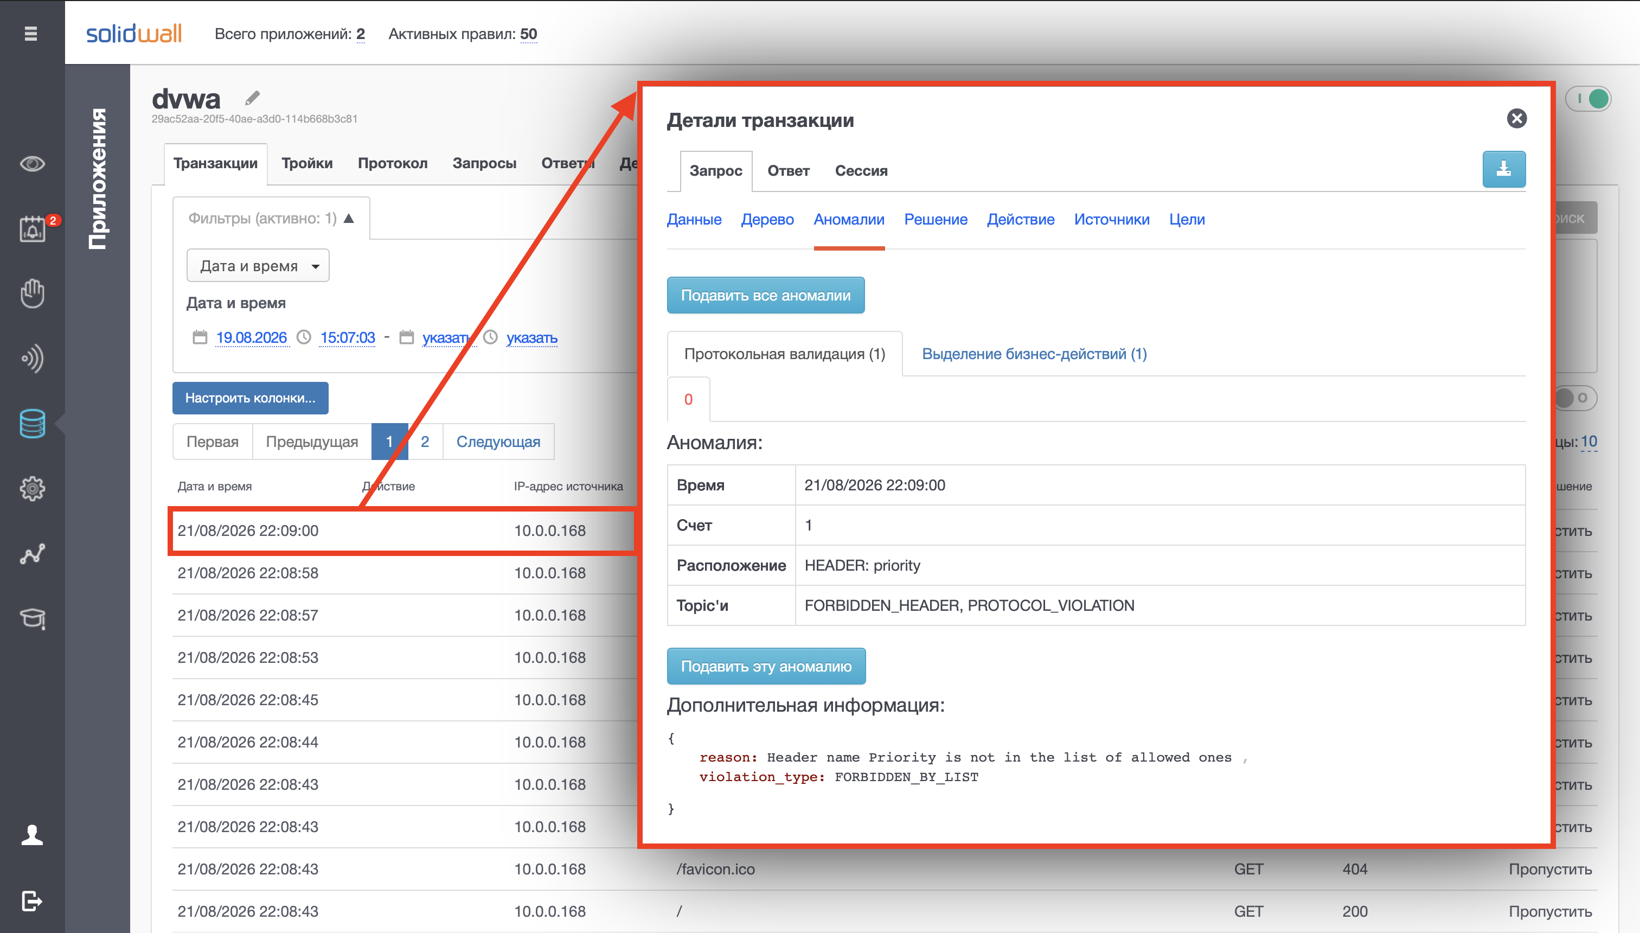
Task: Open the Источники sub-tab
Action: (1111, 220)
